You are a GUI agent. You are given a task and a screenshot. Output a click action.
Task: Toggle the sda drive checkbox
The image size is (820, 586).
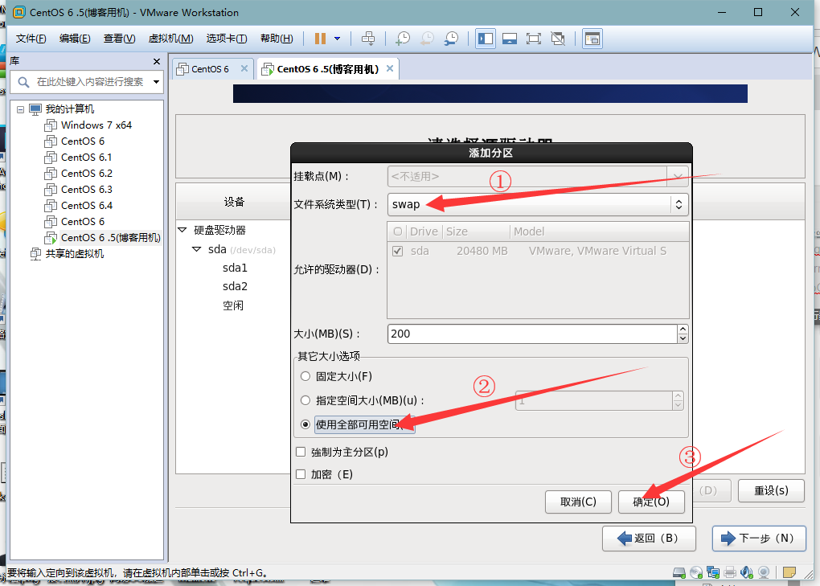397,251
